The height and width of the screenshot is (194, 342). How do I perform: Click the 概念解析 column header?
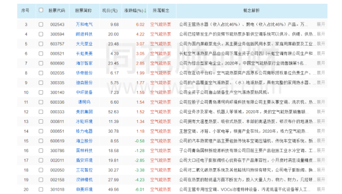tap(252, 10)
